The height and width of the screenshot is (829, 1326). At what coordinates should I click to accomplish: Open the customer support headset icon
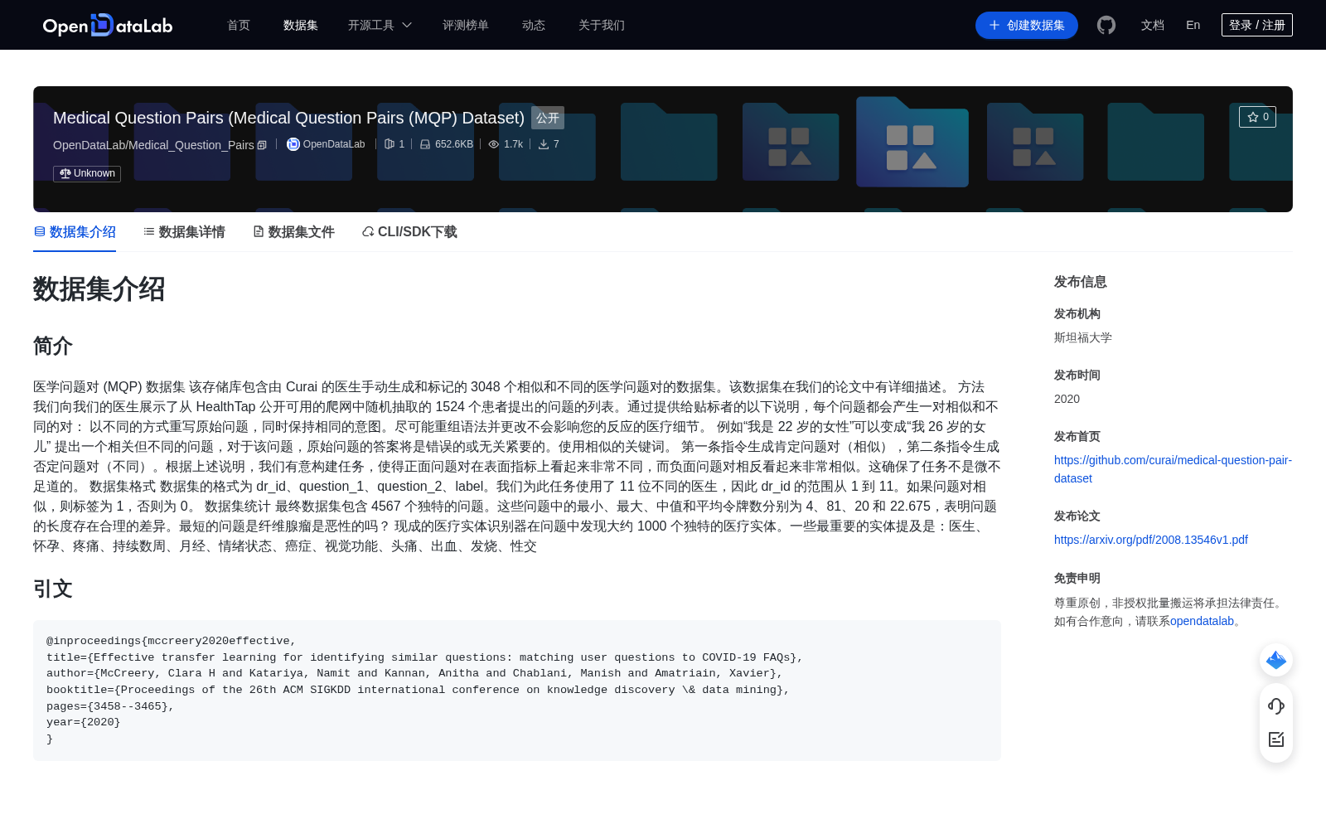pyautogui.click(x=1276, y=705)
